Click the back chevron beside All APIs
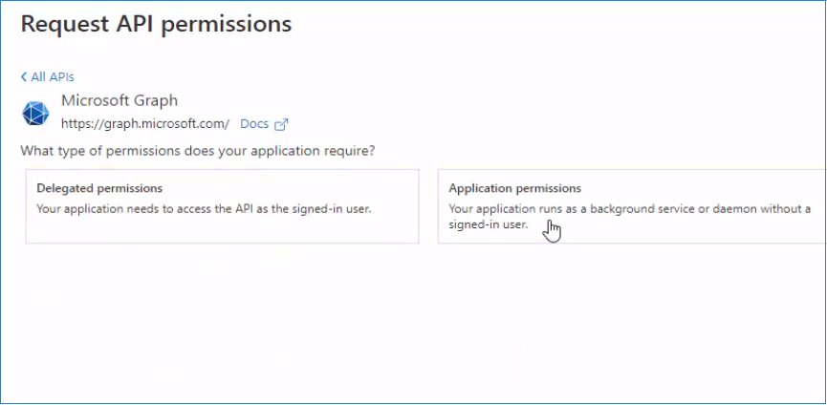827x405 pixels. click(24, 77)
